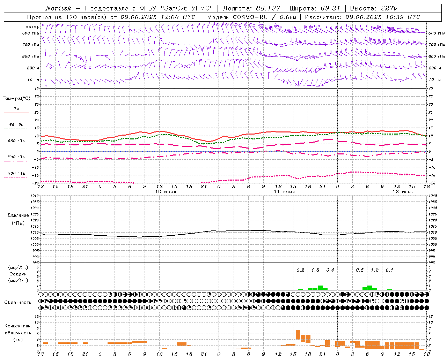447x357 pixels.
Task: Click the 'Тем-ра(°C)' temperature panel label
Action: 16,99
